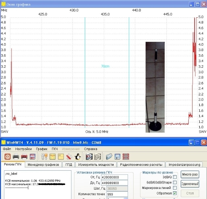Uncheck the Обратная checkbox
Viewport: 207px width, 199px height.
175,193
